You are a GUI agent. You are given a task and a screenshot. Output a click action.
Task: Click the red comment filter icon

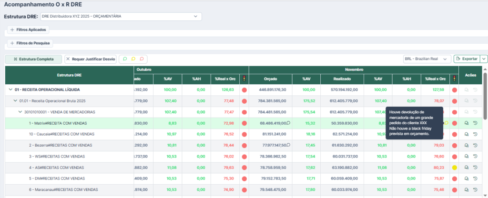142,59
